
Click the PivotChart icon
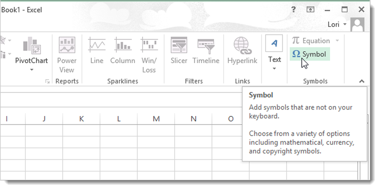click(32, 46)
